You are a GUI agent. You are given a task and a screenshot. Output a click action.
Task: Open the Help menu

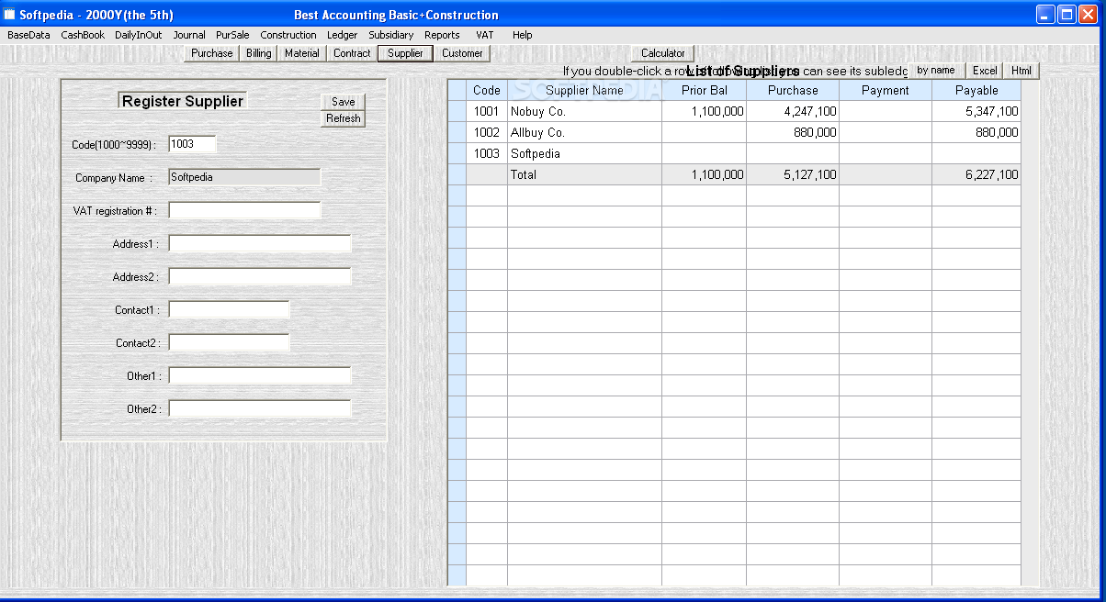pos(523,35)
